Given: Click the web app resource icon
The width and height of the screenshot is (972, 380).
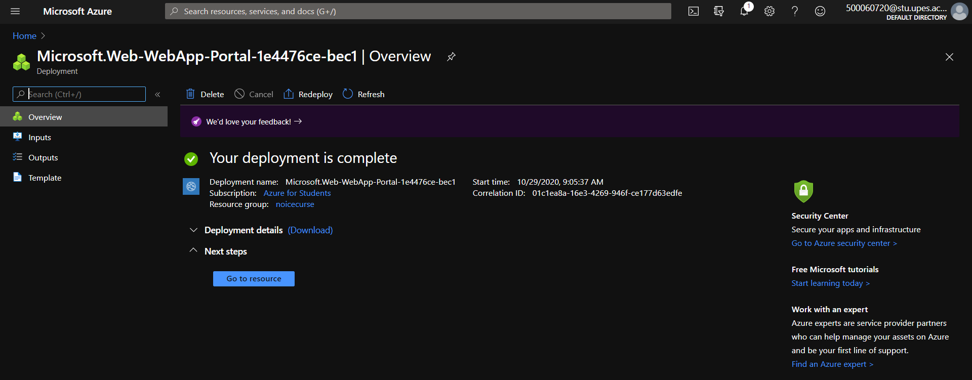Looking at the screenshot, I should pos(191,187).
